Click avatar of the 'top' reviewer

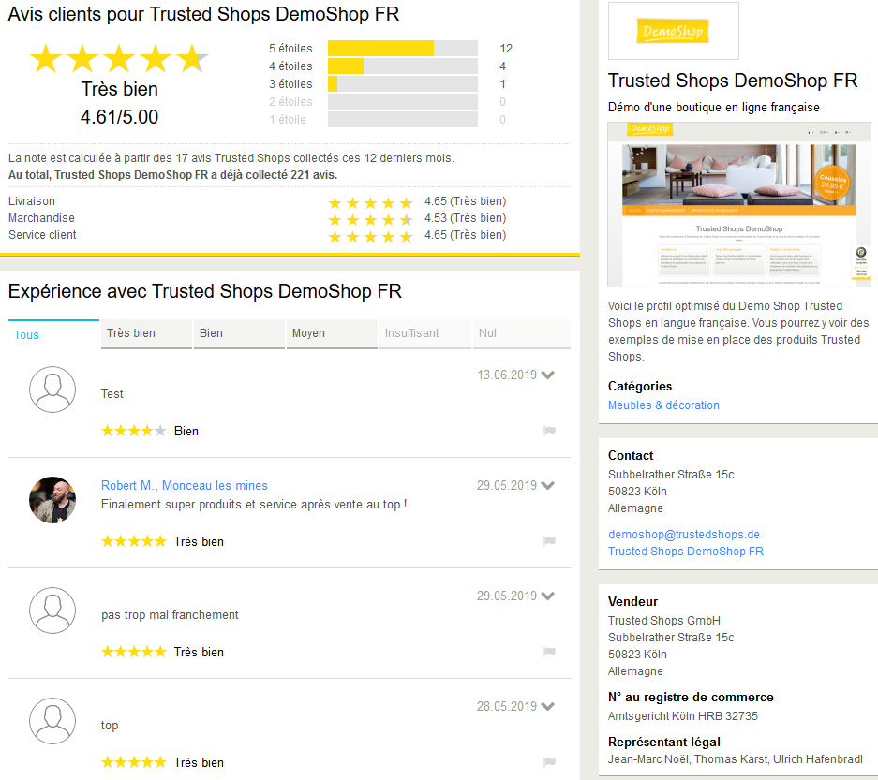[52, 721]
